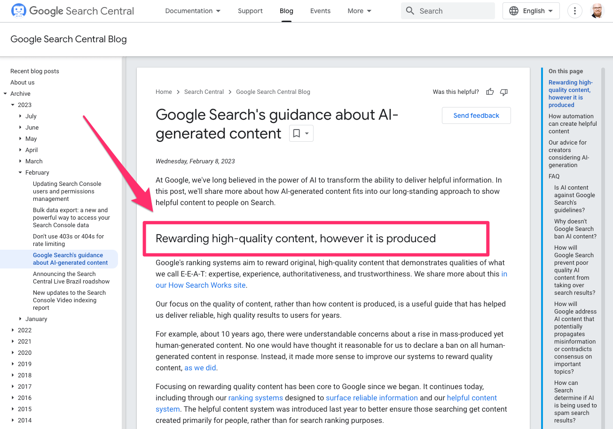Jump to Our advice for creators section
The width and height of the screenshot is (613, 429).
click(x=569, y=154)
